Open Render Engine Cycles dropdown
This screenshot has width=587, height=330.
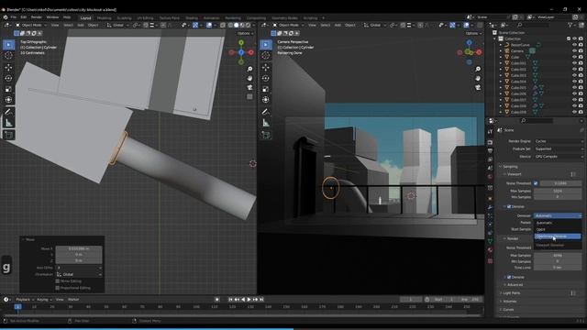pos(559,141)
